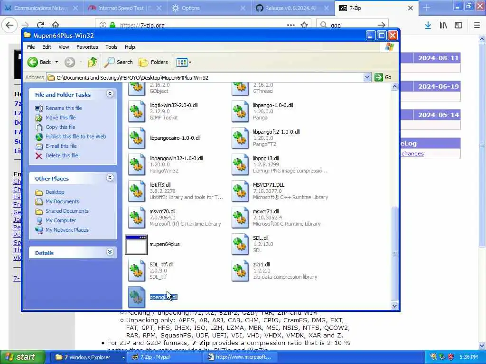Open the Edit menu

(x=47, y=47)
